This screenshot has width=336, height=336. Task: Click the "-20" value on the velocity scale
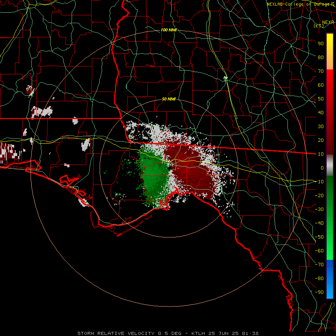click(x=319, y=195)
